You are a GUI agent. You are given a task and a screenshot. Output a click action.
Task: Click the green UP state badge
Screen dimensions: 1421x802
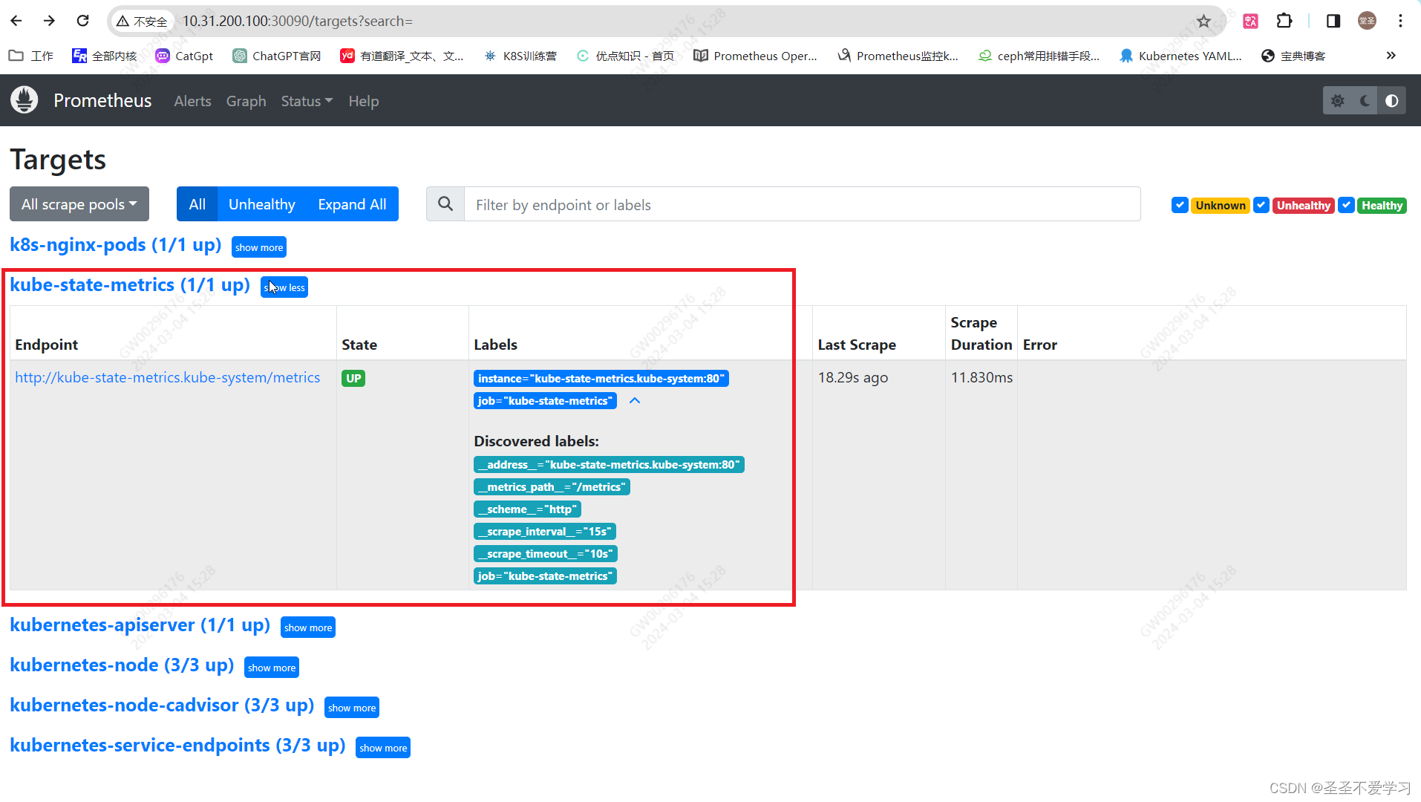pos(353,378)
